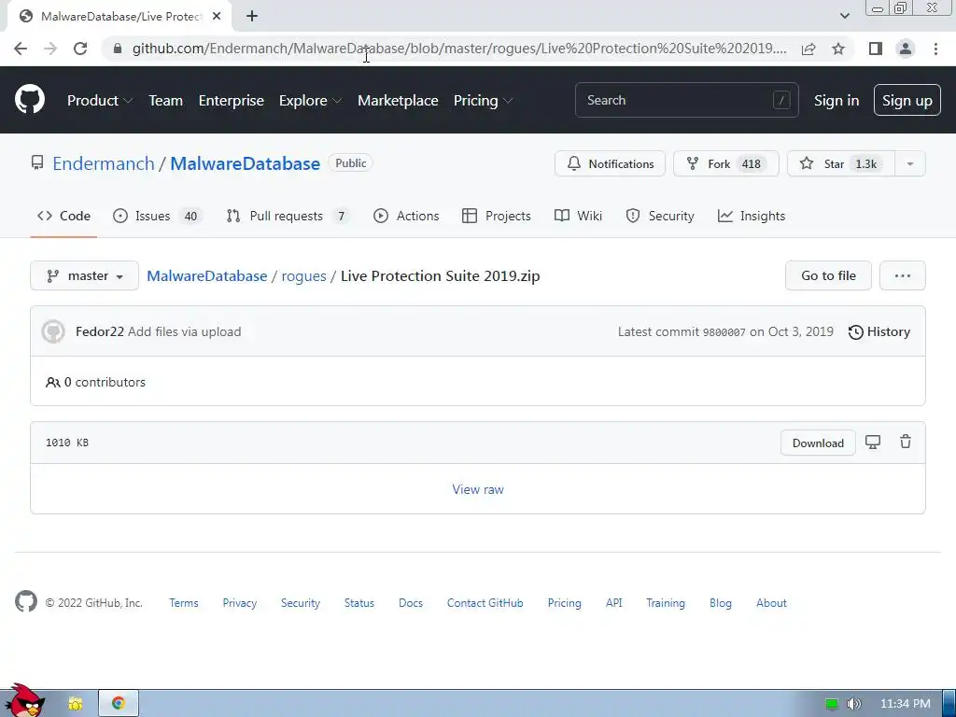The height and width of the screenshot is (717, 956).
Task: Switch to the Issues tab
Action: 158,216
